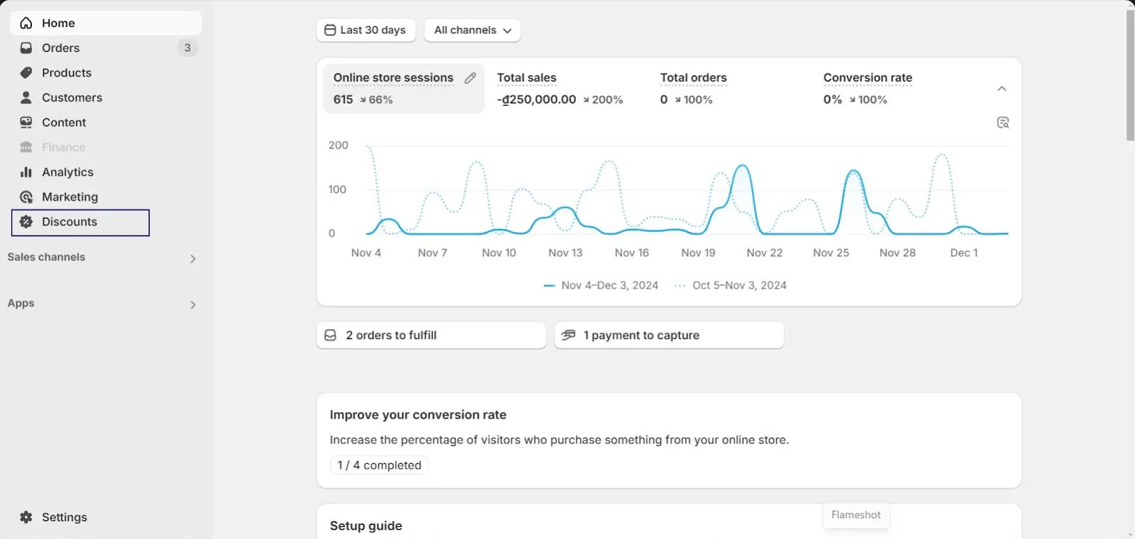Select Marketing in the navigation
The width and height of the screenshot is (1135, 539).
pyautogui.click(x=106, y=197)
